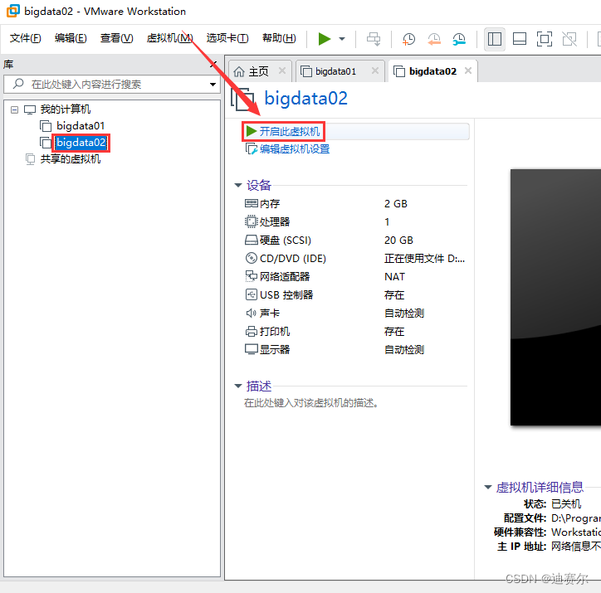This screenshot has height=593, width=601.
Task: Click the 显示器 monitor icon
Action: (251, 349)
